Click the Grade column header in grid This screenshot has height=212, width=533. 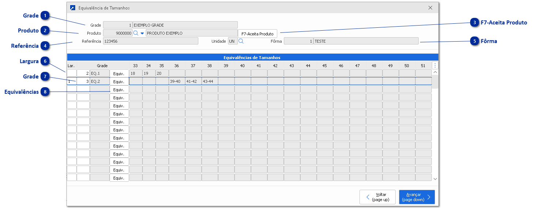[102, 66]
